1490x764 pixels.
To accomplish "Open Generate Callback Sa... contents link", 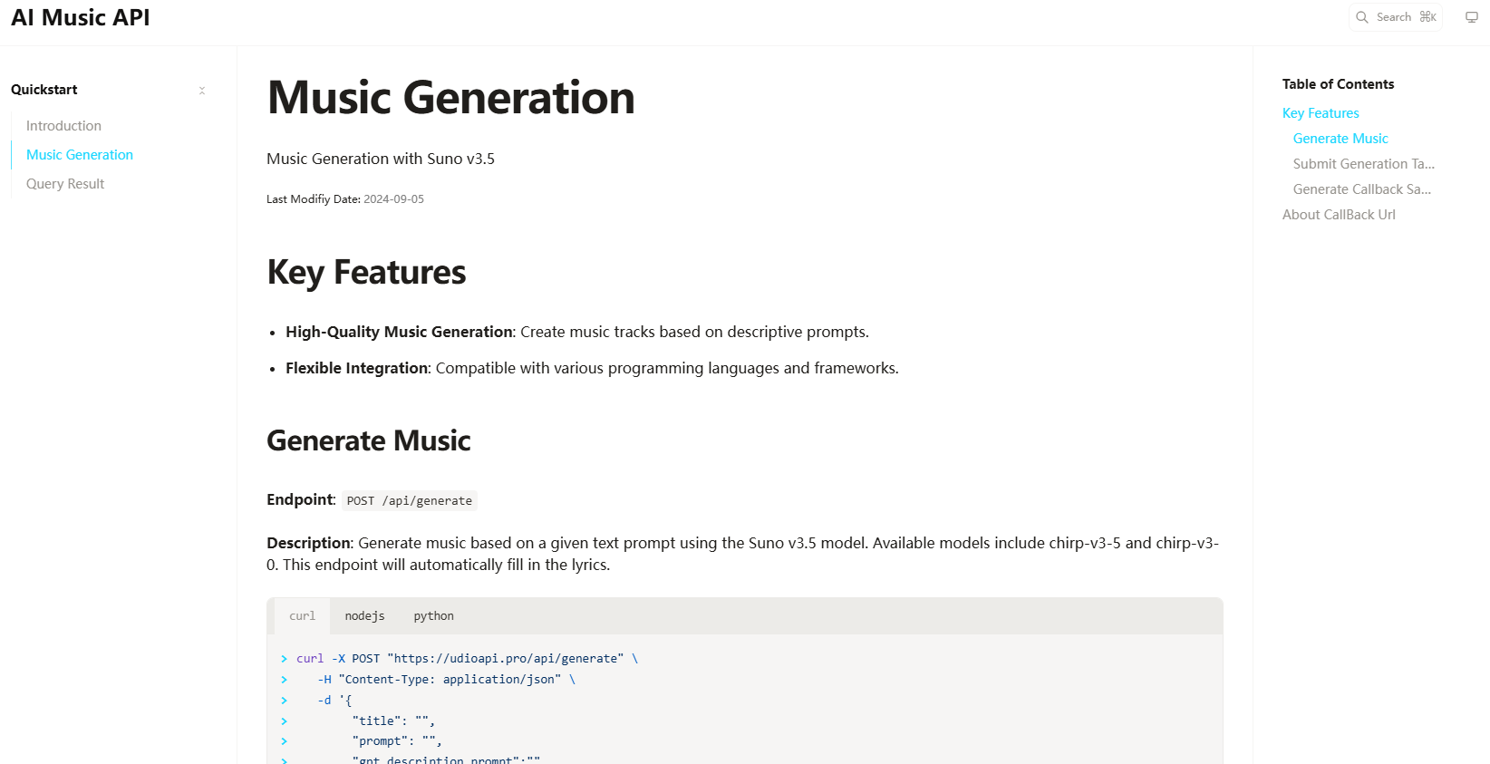I will [1361, 189].
